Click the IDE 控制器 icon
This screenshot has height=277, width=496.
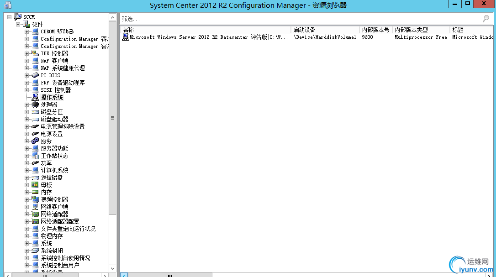pos(35,53)
